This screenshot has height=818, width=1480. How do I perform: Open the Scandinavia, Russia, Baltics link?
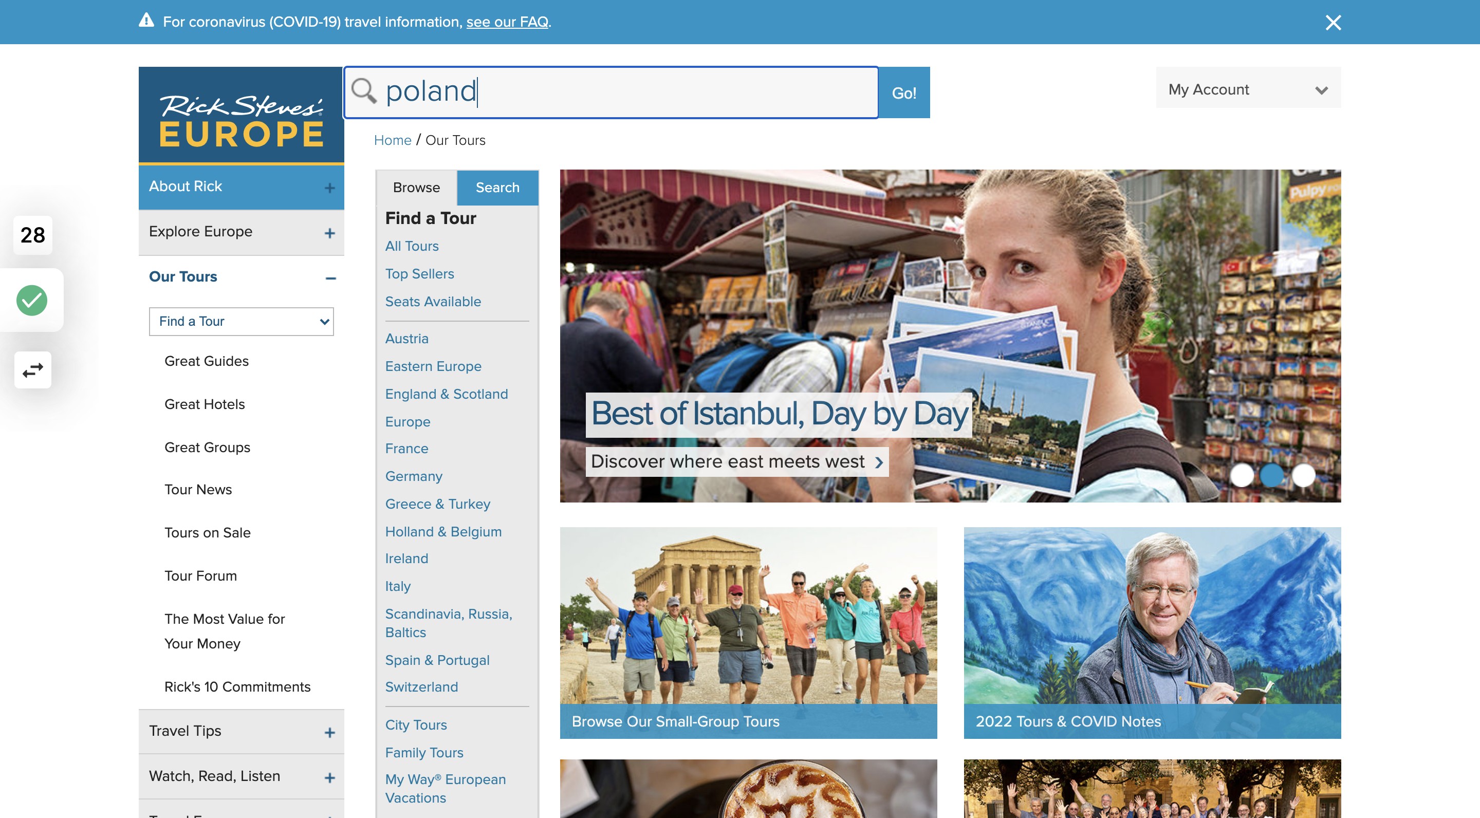(x=449, y=623)
